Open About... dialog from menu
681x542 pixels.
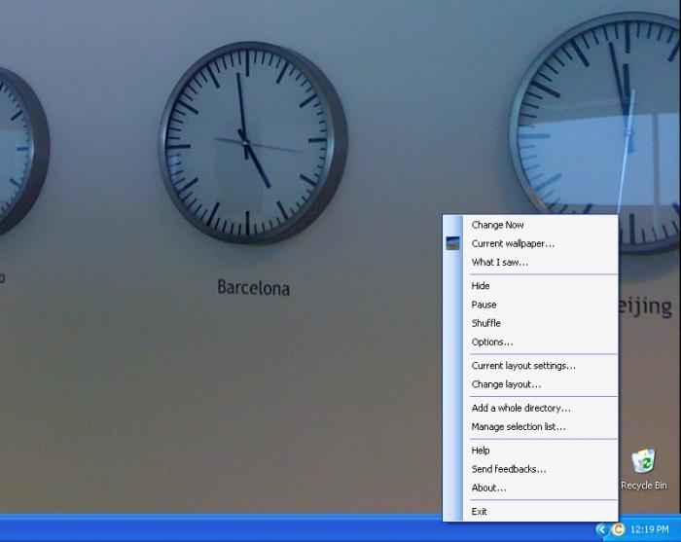pos(530,488)
